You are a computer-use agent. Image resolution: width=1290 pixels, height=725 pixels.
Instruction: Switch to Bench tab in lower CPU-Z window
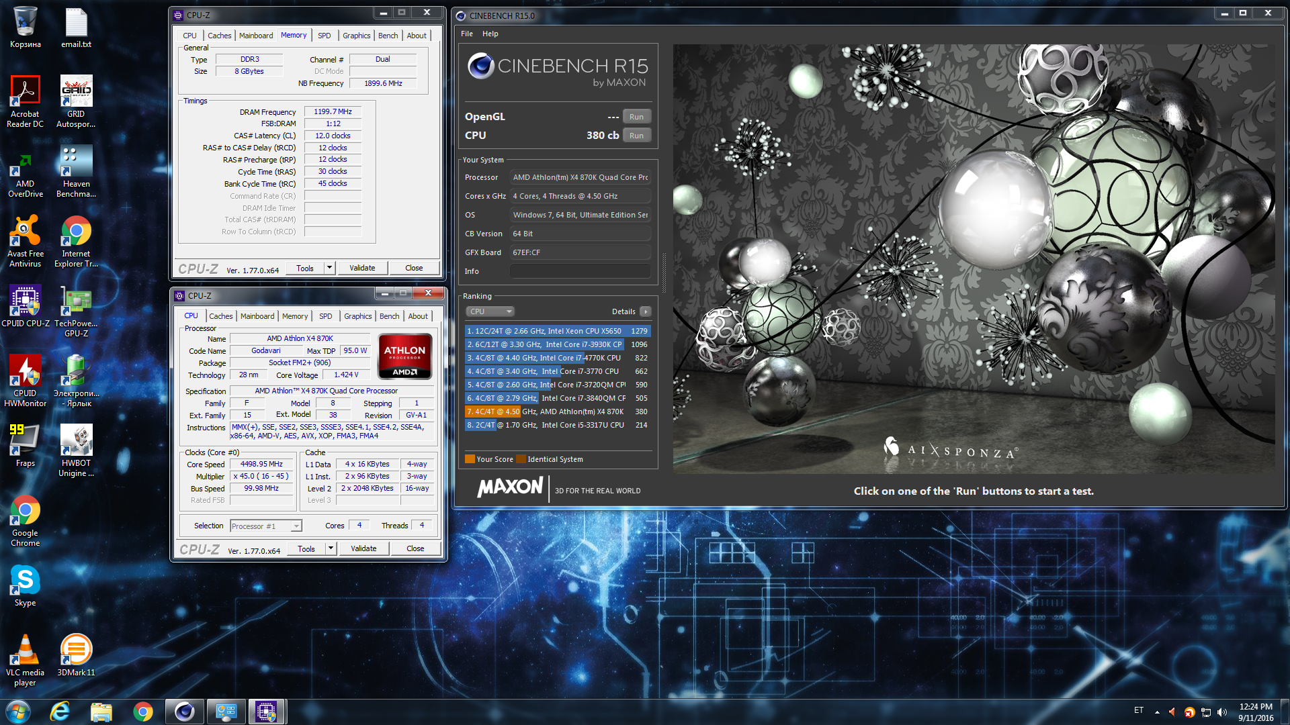click(x=390, y=316)
